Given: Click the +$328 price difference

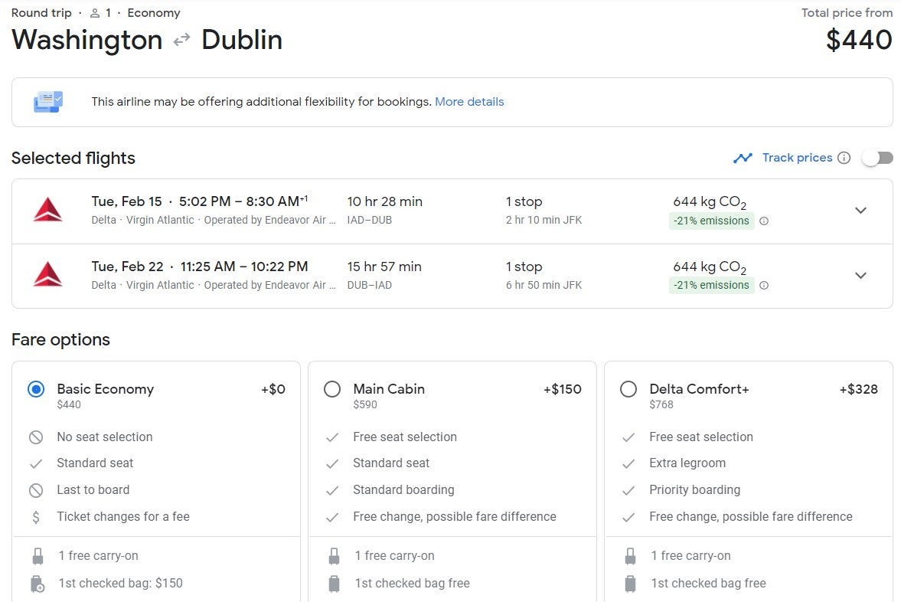Looking at the screenshot, I should coord(858,389).
